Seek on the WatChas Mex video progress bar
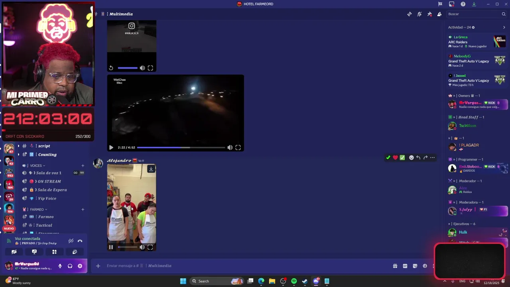Image resolution: width=510 pixels, height=287 pixels. tap(181, 147)
